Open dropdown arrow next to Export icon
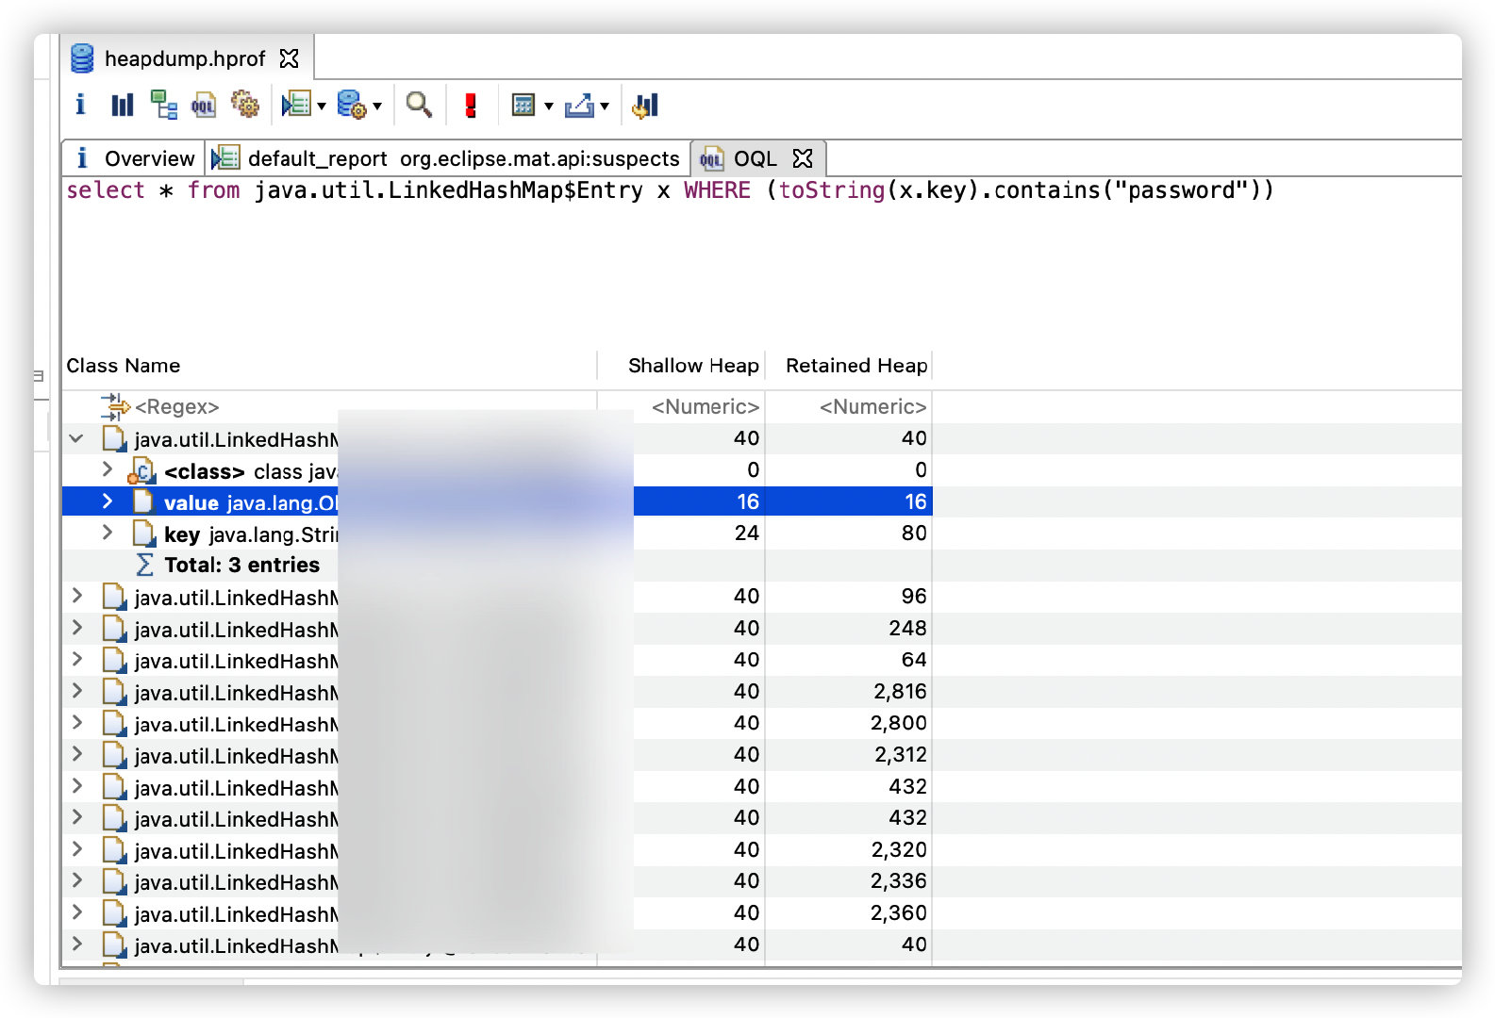Viewport: 1495px width, 1018px height. click(x=605, y=106)
